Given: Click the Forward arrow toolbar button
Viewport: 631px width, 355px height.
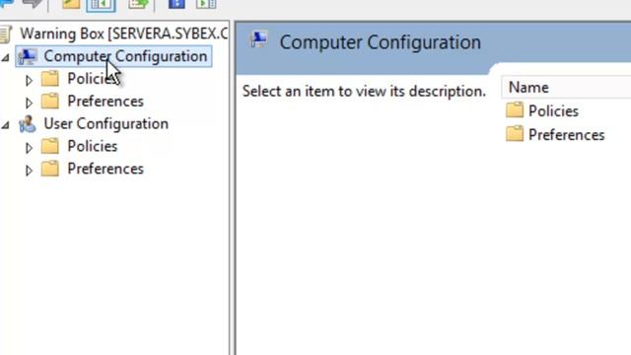Looking at the screenshot, I should point(32,3).
